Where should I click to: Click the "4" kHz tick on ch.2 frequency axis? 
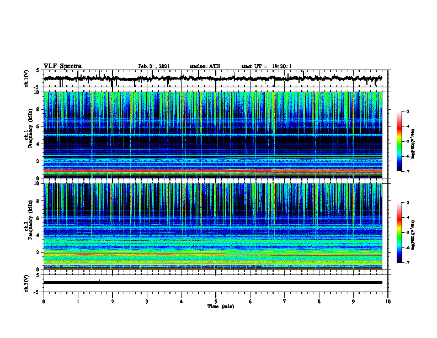coord(39,235)
